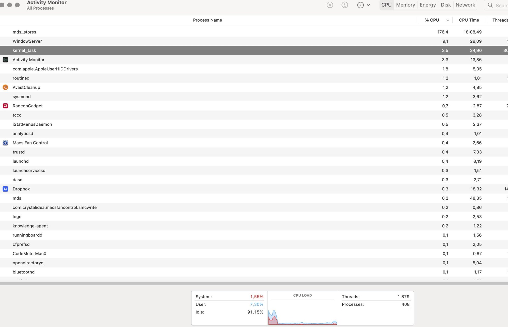Screen dimensions: 508x327
Task: Open the Network tab
Action: [465, 5]
